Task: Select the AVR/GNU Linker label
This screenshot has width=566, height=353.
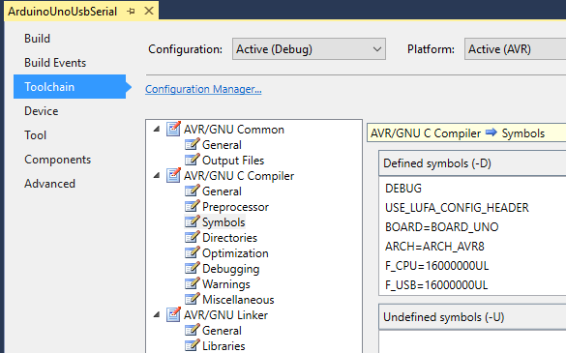Action: click(225, 315)
